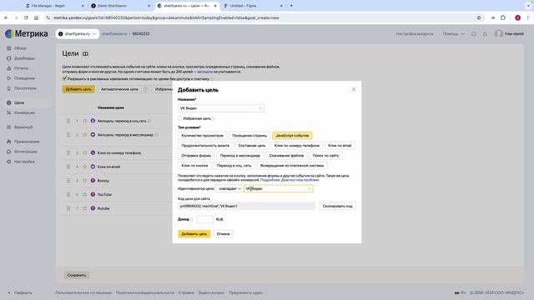Open Отчеты in the sidebar
The image size is (534, 300).
pos(21,68)
